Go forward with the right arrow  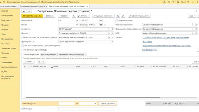pos(29,11)
